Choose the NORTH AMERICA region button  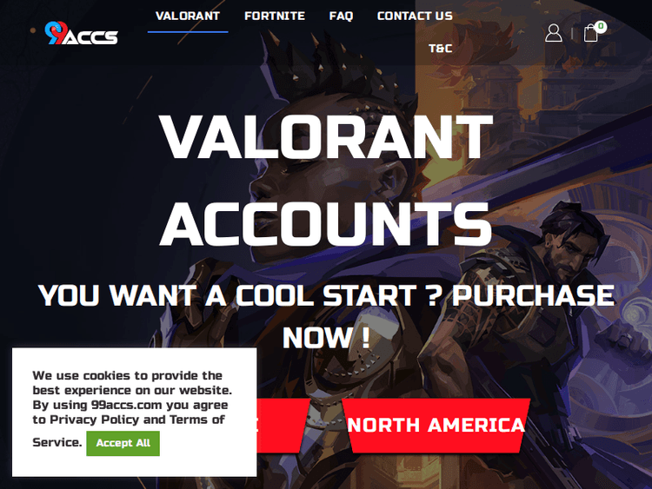click(x=436, y=426)
